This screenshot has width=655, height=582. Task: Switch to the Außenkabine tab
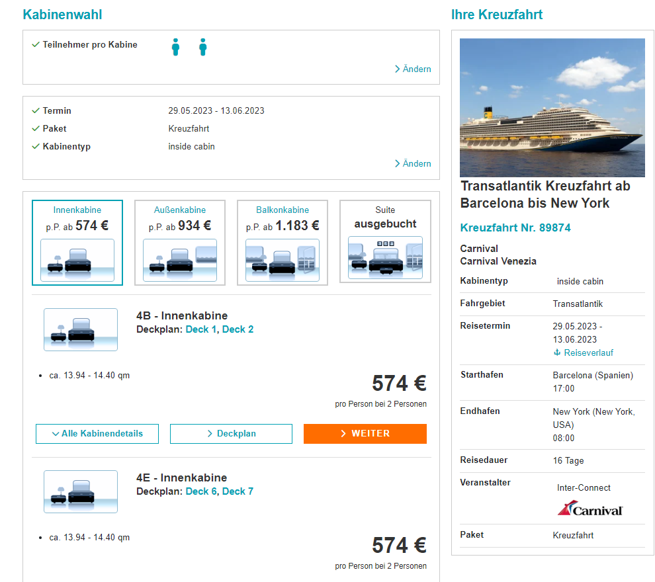[180, 243]
